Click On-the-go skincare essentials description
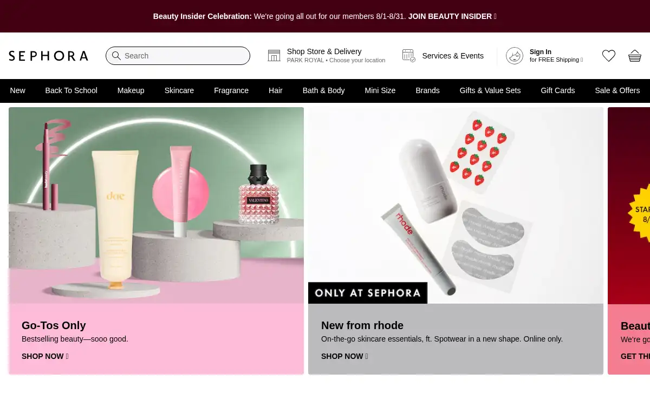The image size is (650, 406). [x=442, y=339]
